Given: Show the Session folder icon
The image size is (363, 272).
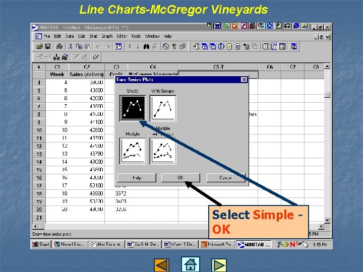Looking at the screenshot, I should [196, 46].
